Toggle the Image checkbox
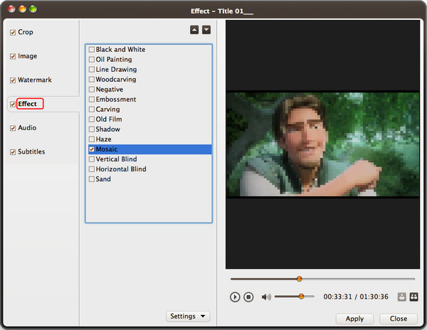Image resolution: width=427 pixels, height=330 pixels. [13, 56]
